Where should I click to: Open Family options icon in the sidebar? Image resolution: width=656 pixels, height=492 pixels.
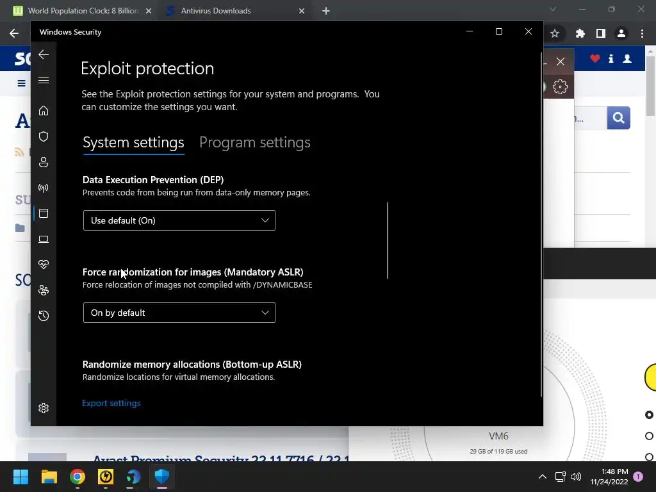pos(44,290)
